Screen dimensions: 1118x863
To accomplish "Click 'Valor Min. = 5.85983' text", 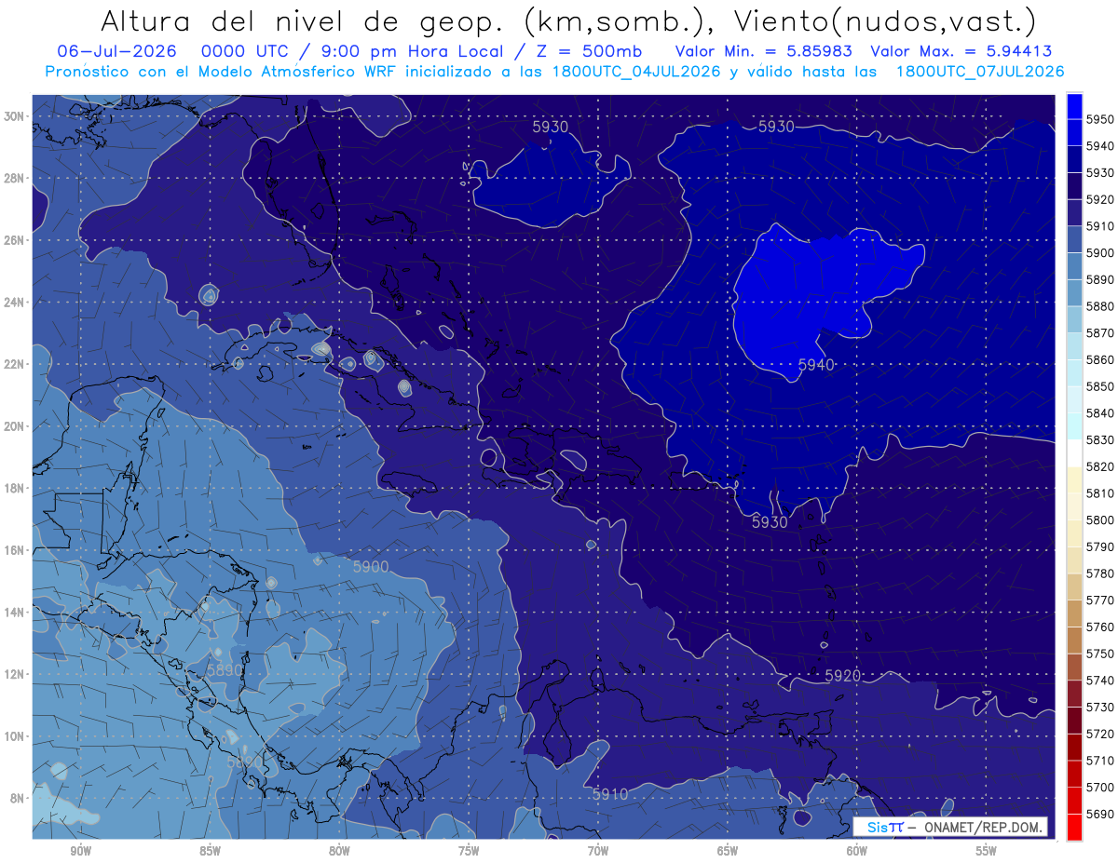I will pos(764,51).
